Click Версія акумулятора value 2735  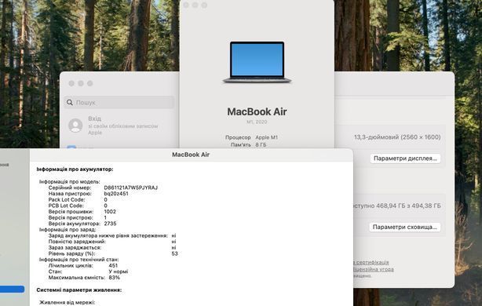click(x=110, y=224)
